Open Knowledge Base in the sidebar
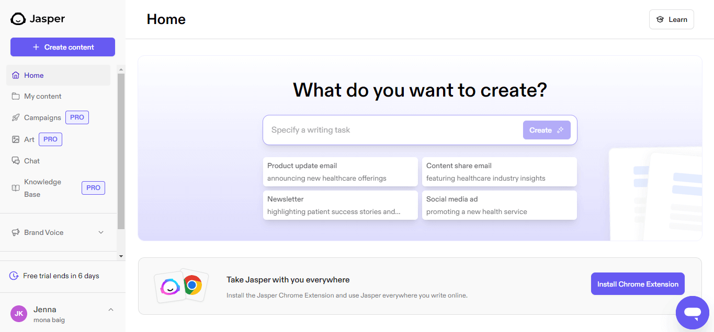This screenshot has width=714, height=332. (58, 188)
